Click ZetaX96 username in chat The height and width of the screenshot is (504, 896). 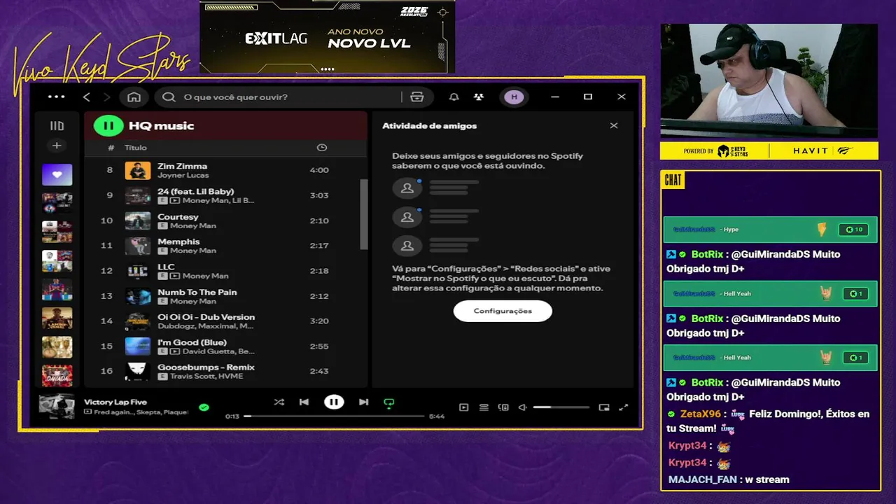(700, 414)
